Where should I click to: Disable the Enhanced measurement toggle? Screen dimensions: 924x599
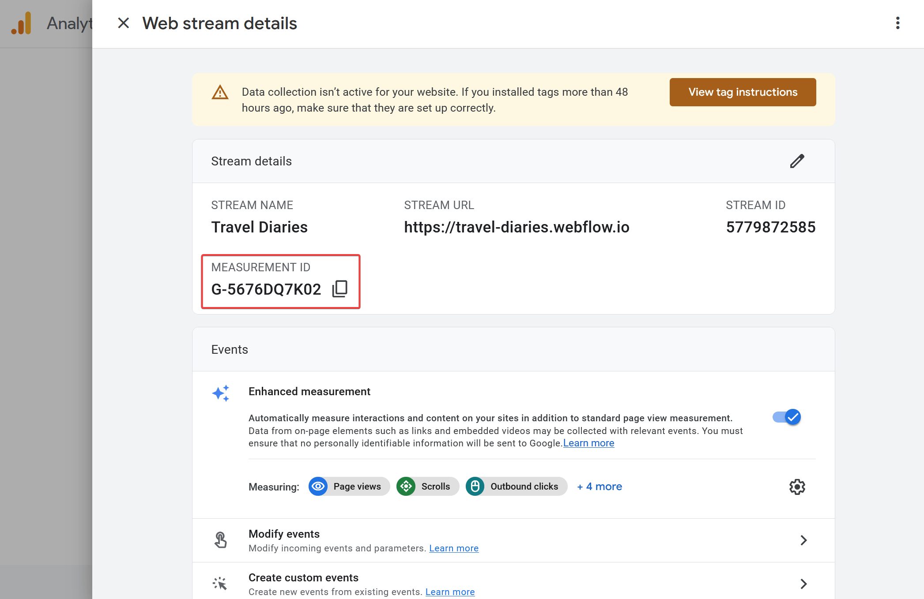click(x=787, y=417)
